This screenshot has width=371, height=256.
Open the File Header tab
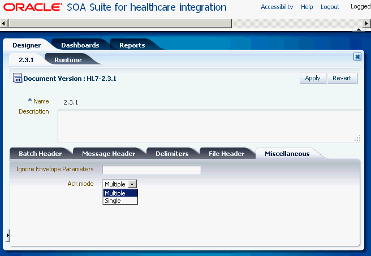[x=226, y=154]
